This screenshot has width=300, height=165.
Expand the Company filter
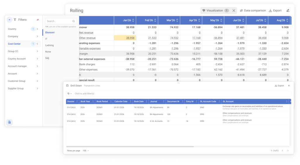coord(37,36)
